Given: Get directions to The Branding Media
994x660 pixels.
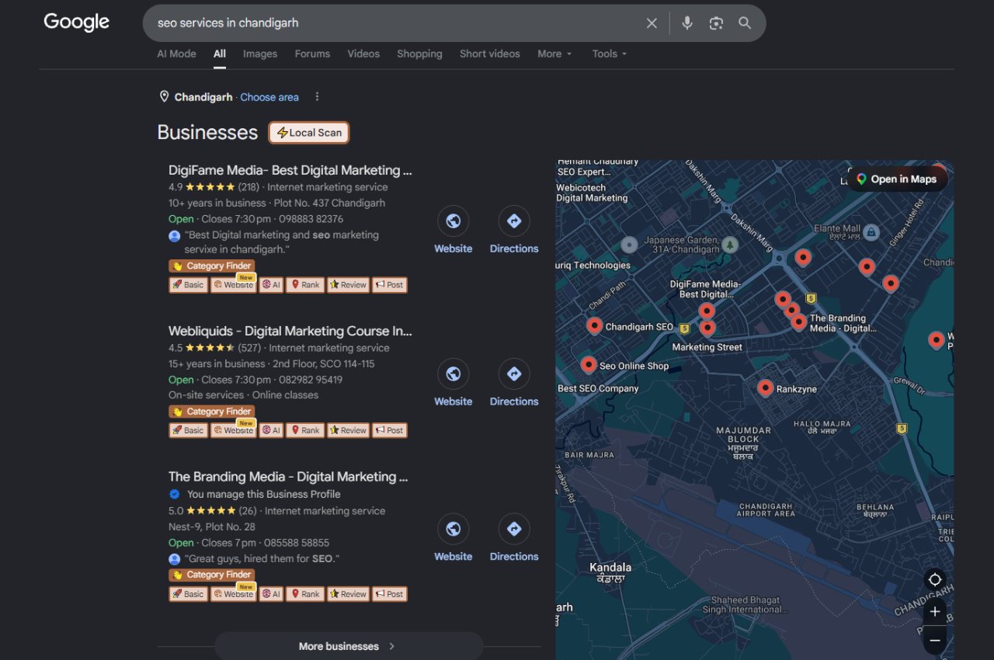Looking at the screenshot, I should click(514, 530).
